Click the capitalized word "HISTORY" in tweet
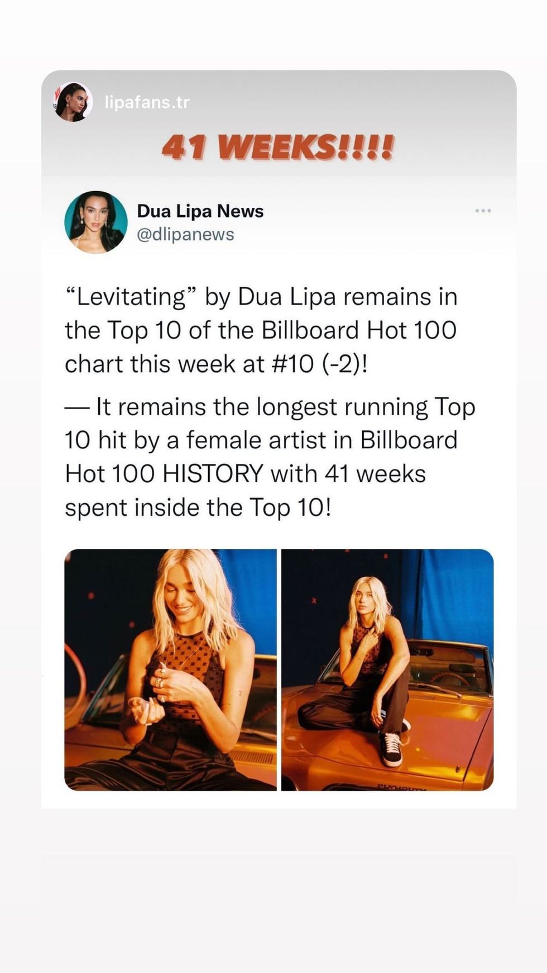 pos(213,474)
